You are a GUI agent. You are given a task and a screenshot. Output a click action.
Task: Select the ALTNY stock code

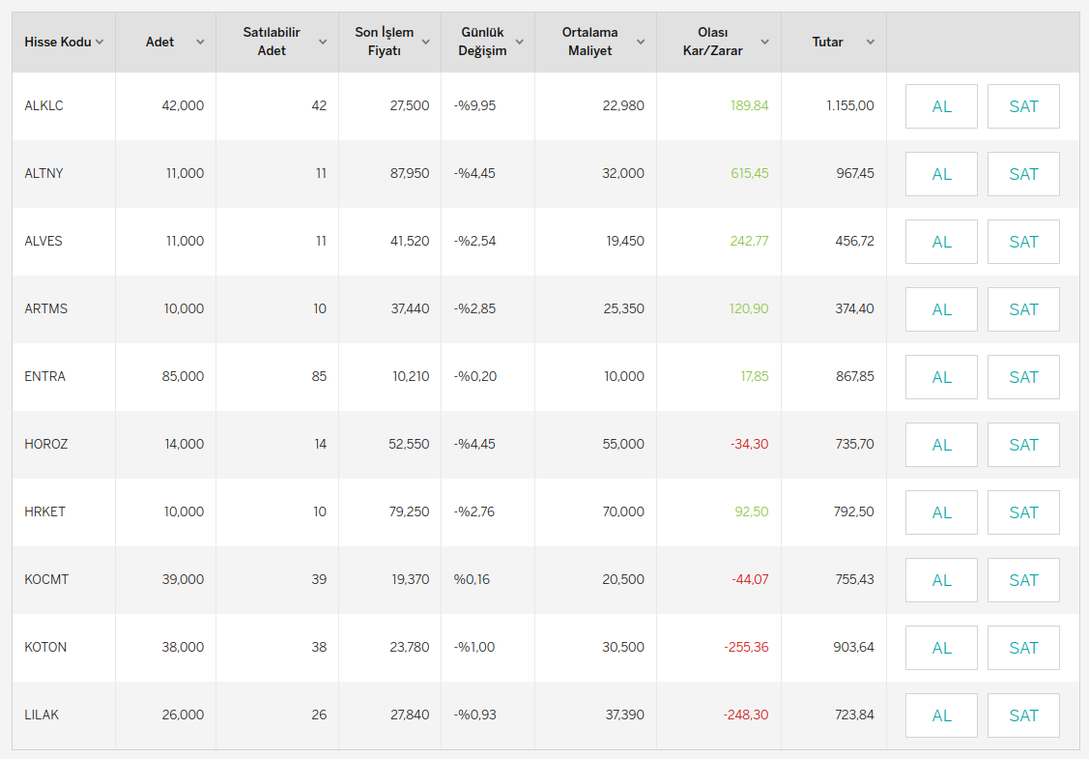(x=43, y=173)
